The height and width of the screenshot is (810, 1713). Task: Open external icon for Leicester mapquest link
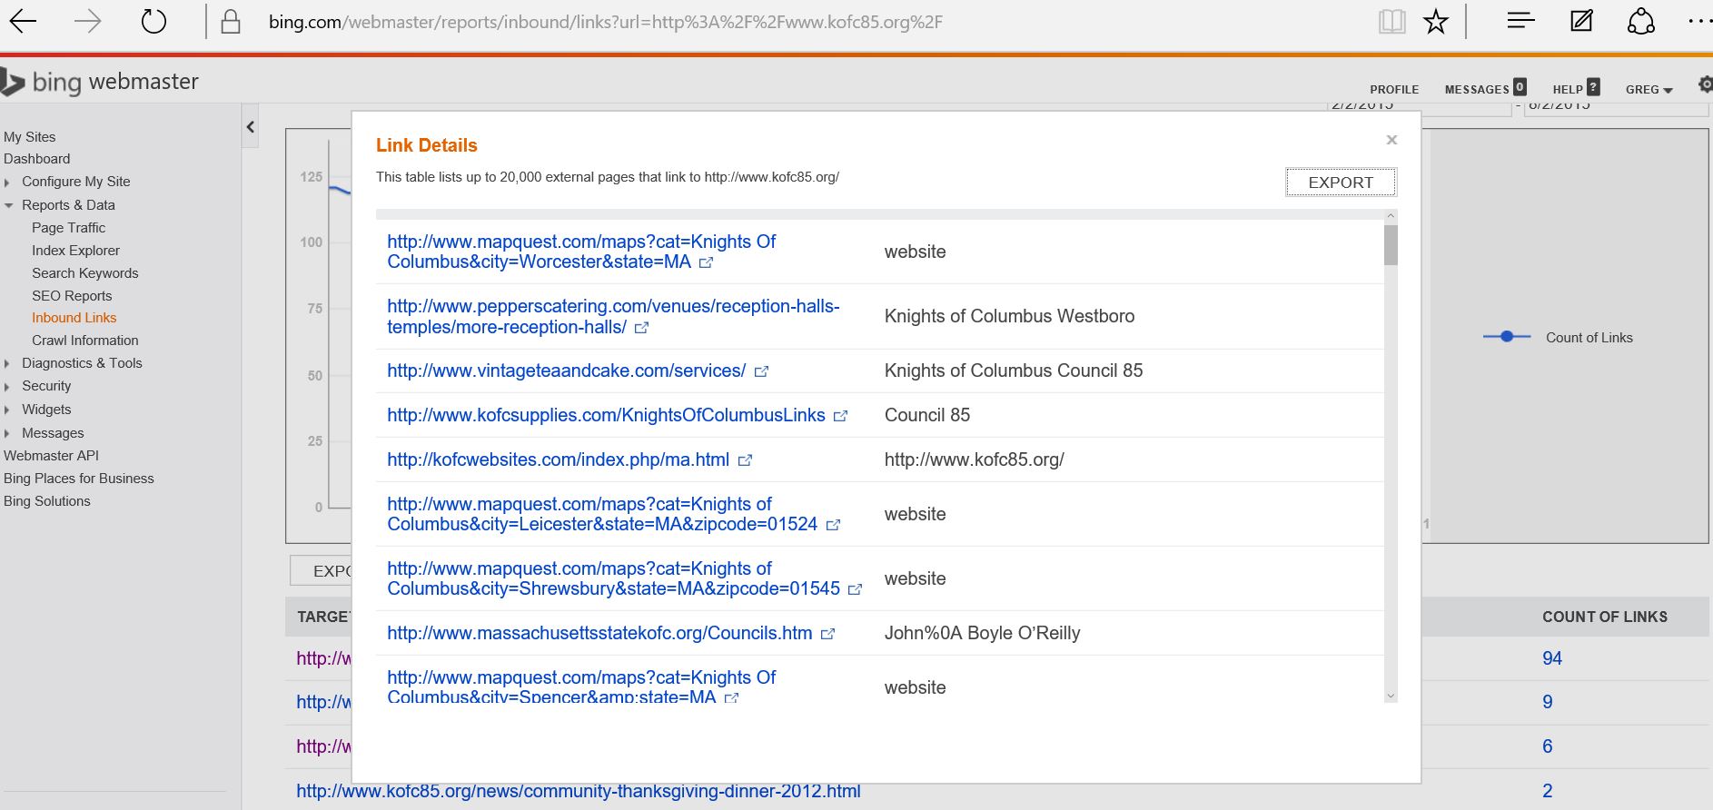833,525
